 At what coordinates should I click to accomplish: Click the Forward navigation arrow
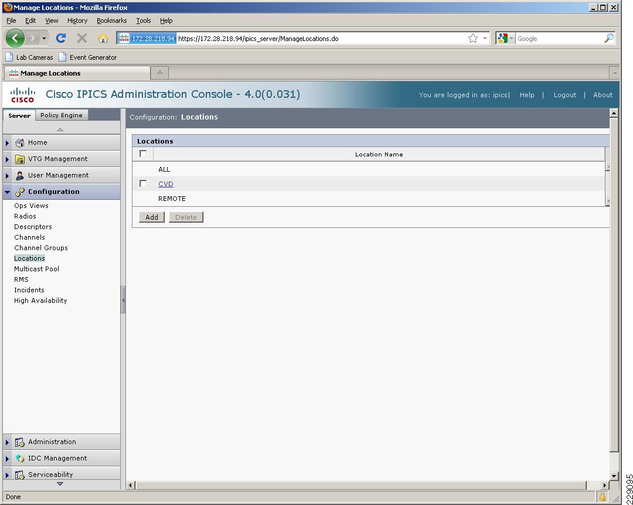(x=33, y=38)
